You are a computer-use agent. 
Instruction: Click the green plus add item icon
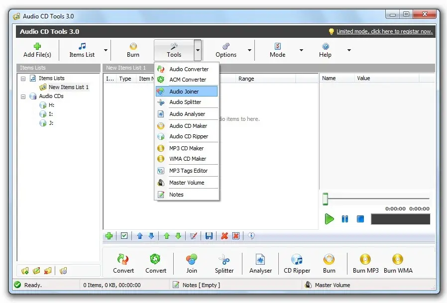pos(109,236)
